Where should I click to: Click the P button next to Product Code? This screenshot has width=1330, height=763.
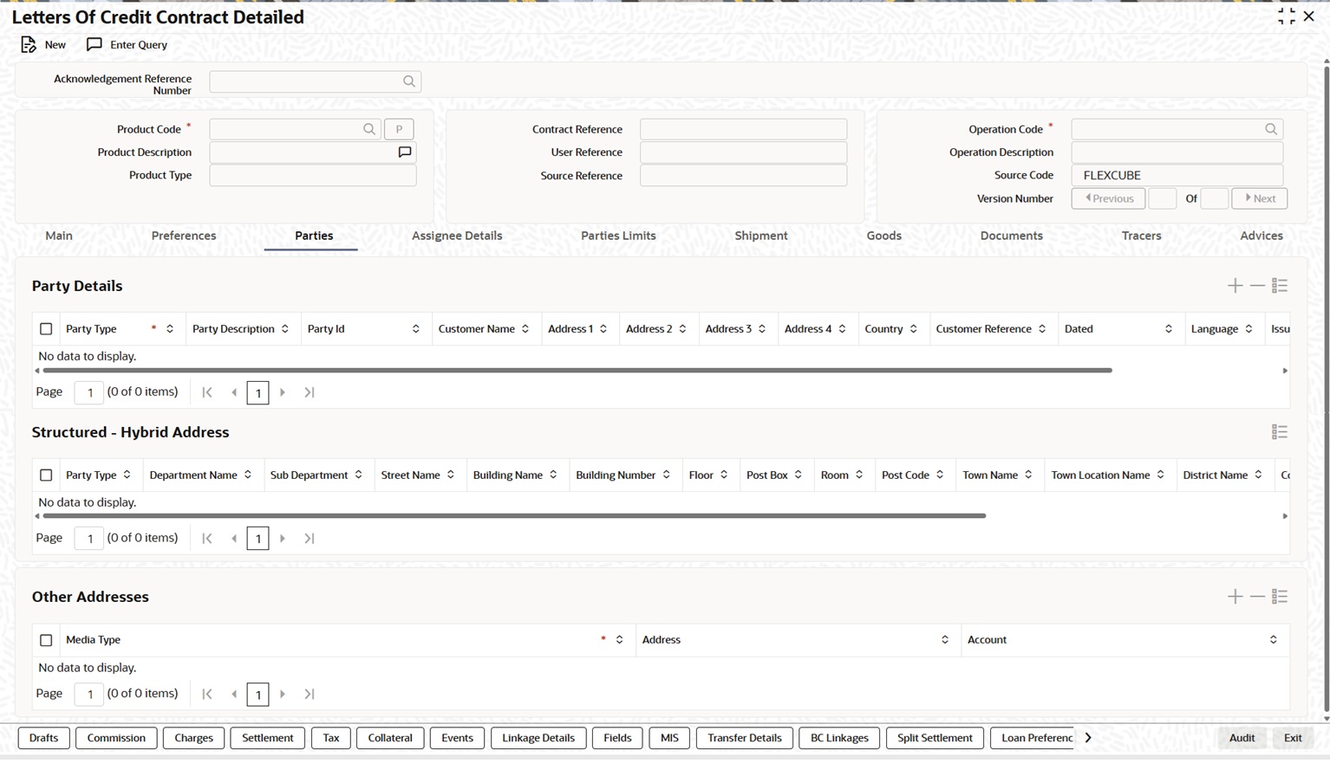[399, 129]
